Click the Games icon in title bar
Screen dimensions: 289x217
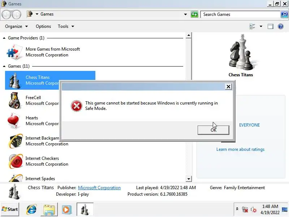4,4
